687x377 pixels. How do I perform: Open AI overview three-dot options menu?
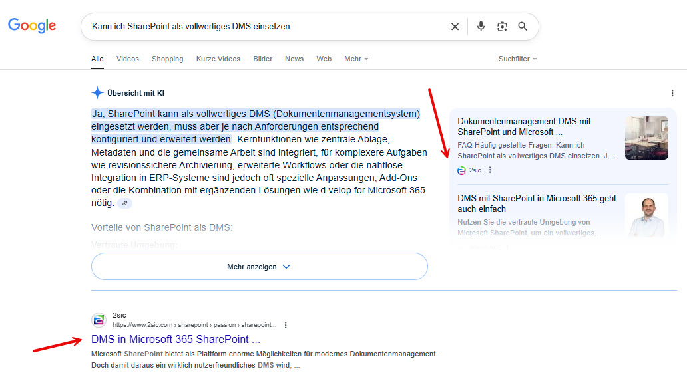[x=672, y=94]
